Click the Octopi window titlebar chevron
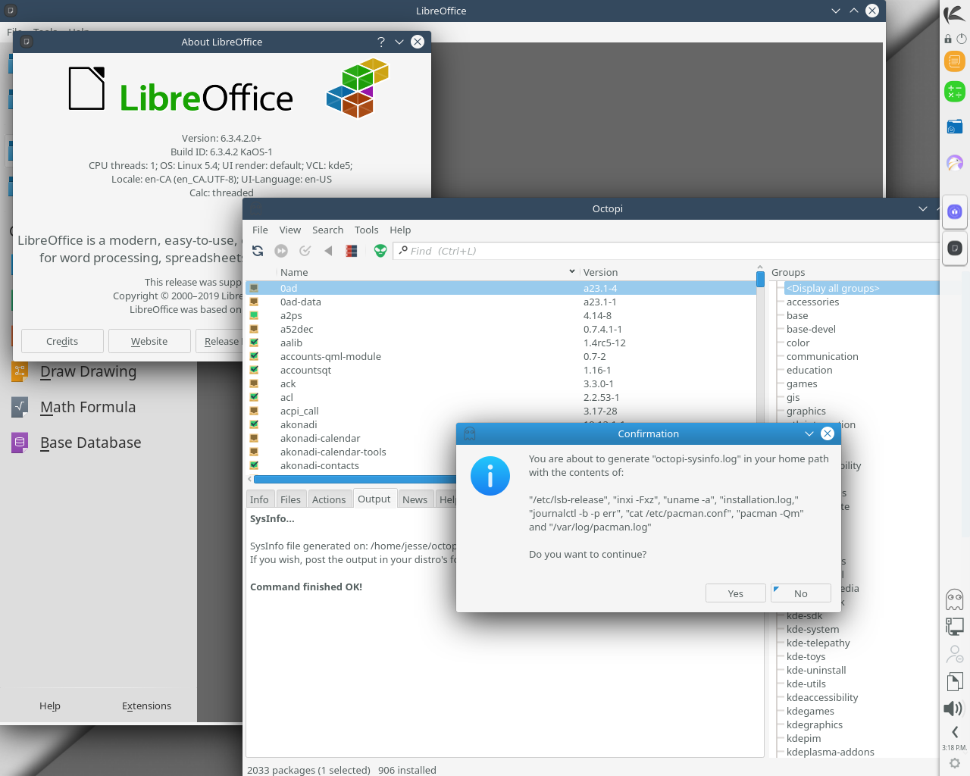The image size is (970, 776). coord(922,208)
